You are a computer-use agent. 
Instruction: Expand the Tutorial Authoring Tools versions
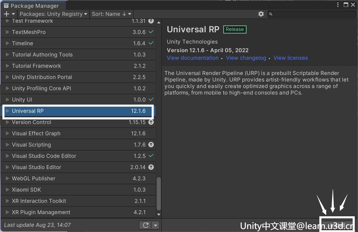click(8, 55)
